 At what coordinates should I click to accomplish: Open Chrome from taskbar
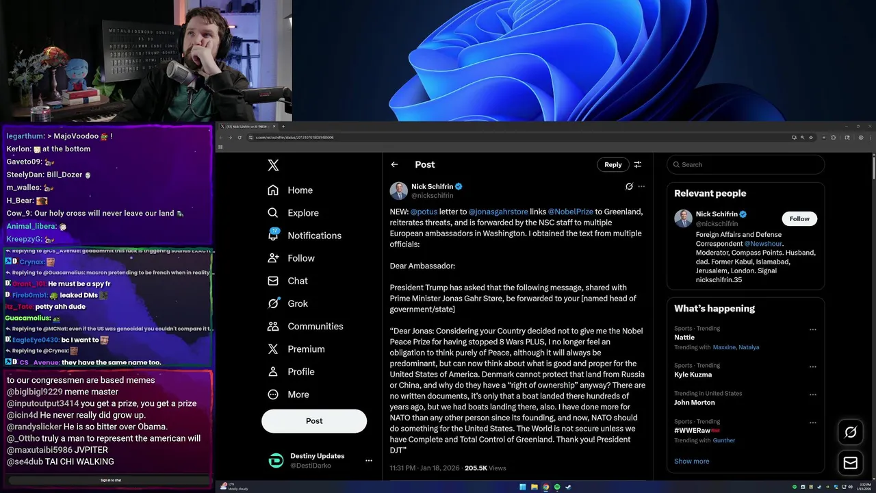[x=545, y=487]
